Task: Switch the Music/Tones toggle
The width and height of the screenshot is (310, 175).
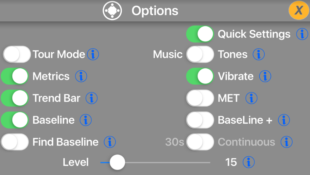Action: (200, 54)
